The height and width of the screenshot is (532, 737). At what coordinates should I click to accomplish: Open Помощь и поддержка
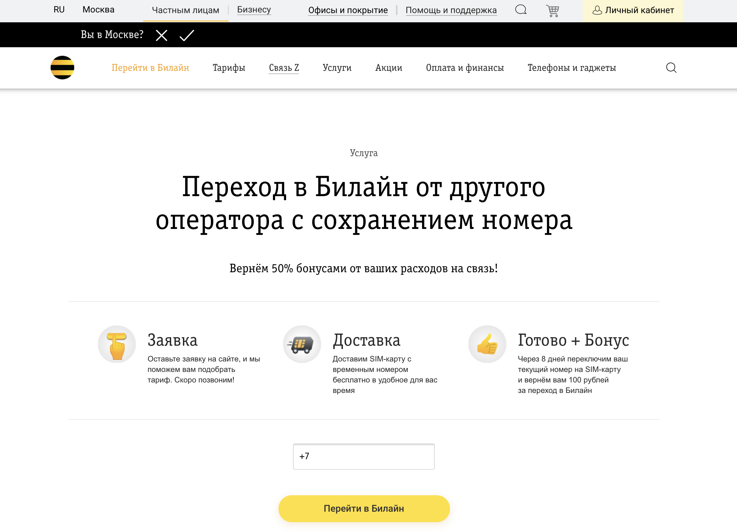pos(452,10)
